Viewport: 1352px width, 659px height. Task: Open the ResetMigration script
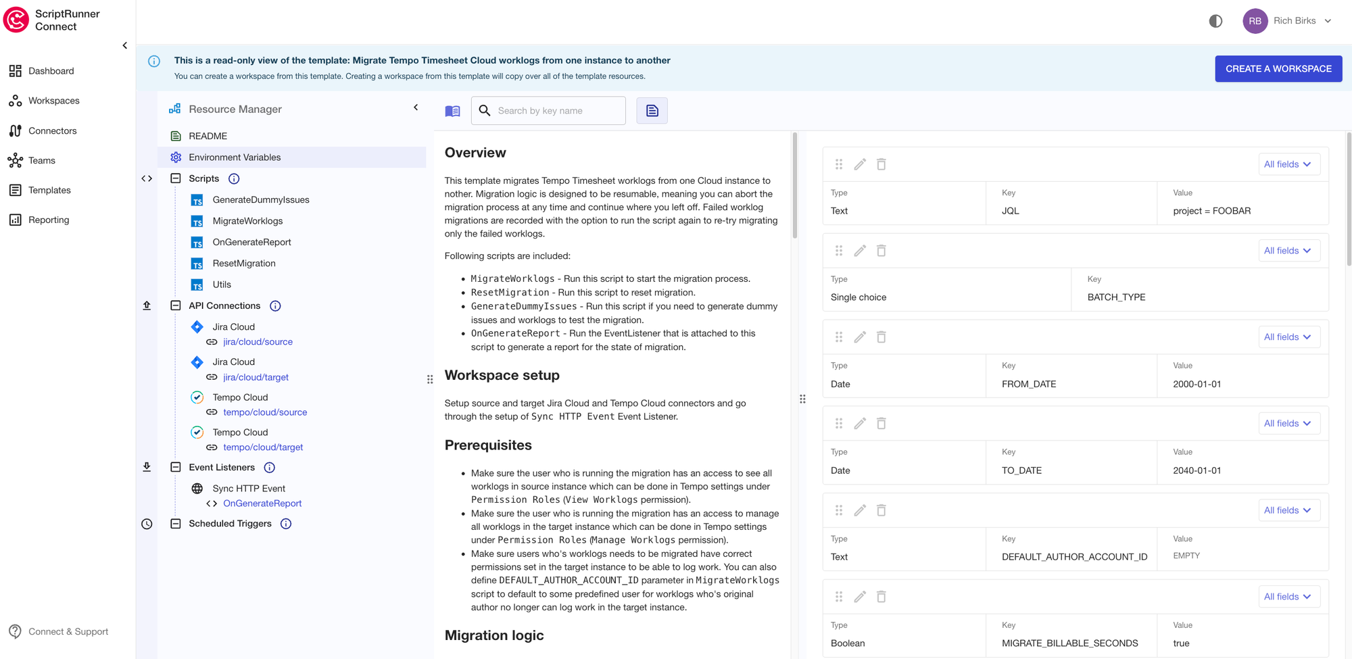243,264
